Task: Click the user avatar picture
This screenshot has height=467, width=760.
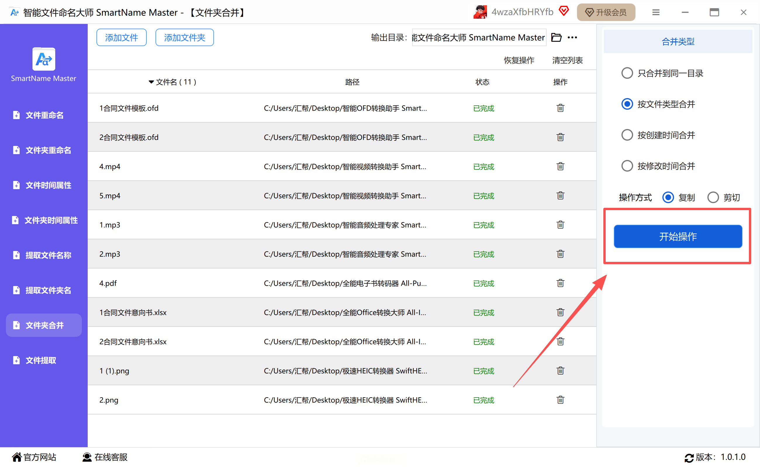Action: point(480,12)
